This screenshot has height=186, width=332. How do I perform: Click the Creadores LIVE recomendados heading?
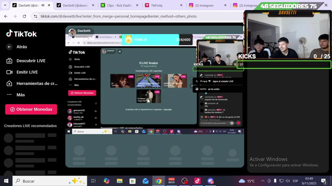(30, 126)
